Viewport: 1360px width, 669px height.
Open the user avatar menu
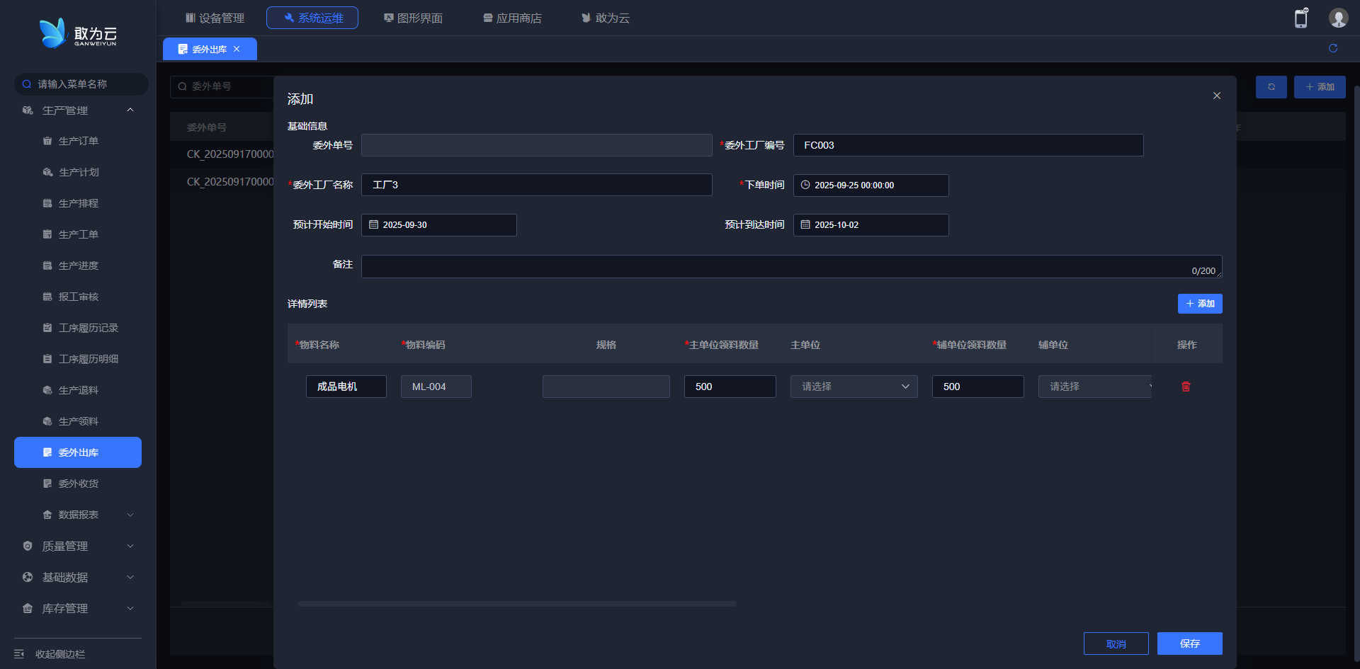point(1337,18)
